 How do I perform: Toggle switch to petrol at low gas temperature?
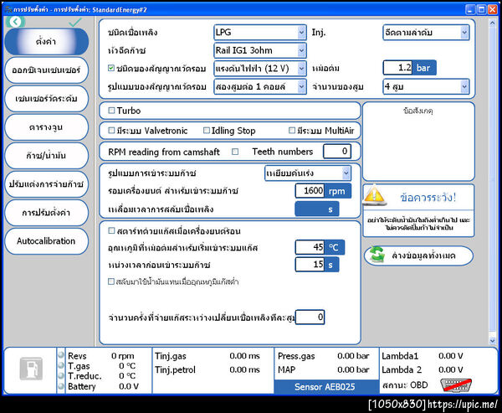pyautogui.click(x=111, y=281)
